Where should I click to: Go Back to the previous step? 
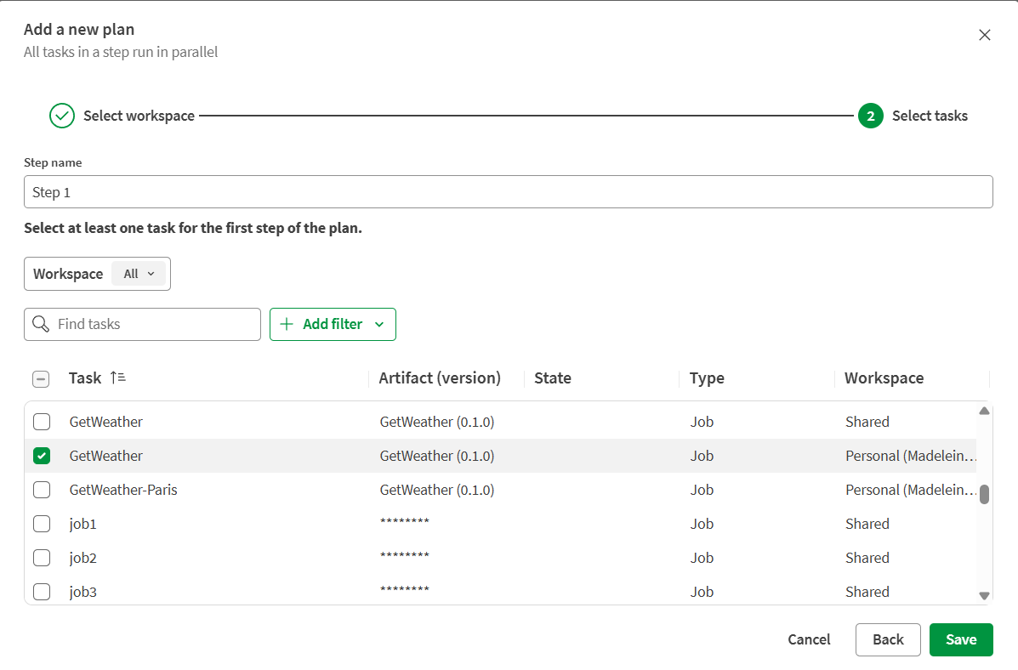[888, 639]
